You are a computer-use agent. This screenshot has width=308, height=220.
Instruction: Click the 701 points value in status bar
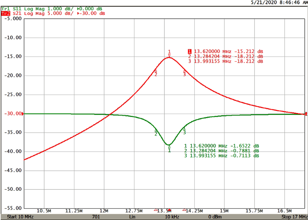96,217
